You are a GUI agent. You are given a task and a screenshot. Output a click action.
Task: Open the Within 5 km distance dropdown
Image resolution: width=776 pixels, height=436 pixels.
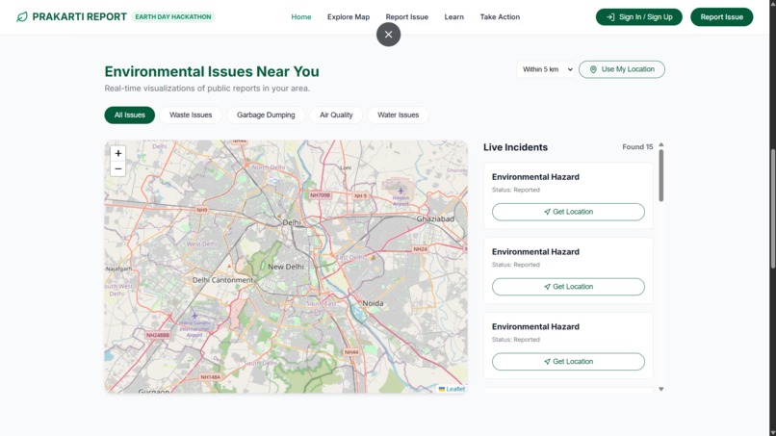point(546,69)
